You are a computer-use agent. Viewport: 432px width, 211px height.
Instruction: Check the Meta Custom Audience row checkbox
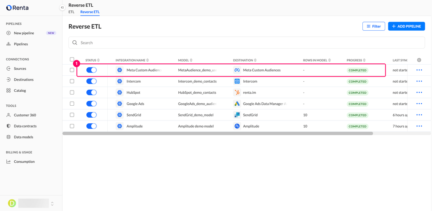click(x=72, y=70)
